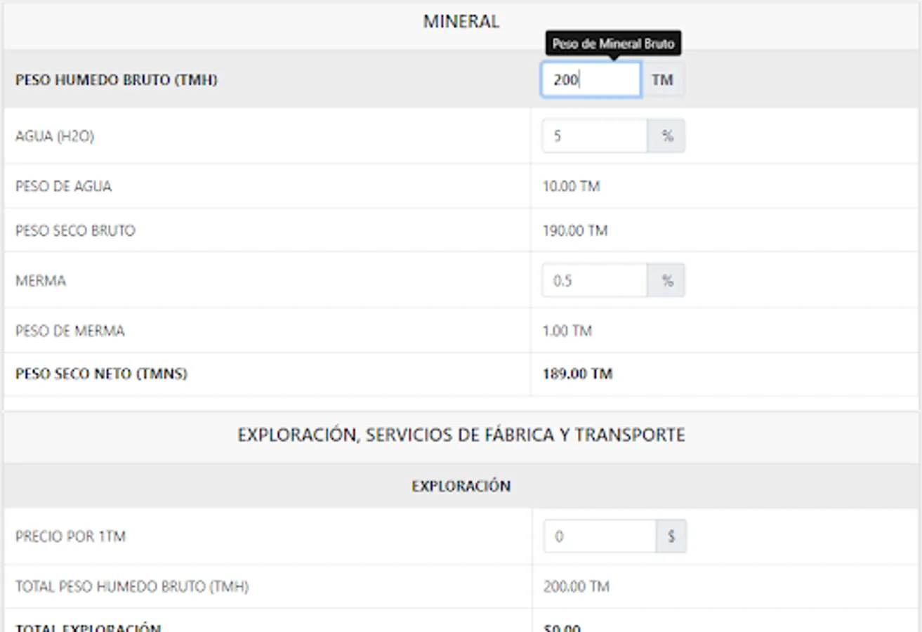Click the 200.00 TM Total Peso Humedo value

[576, 586]
